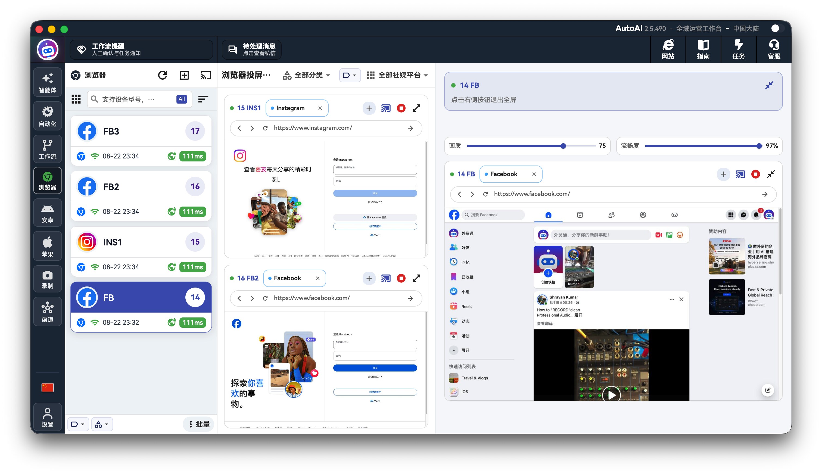Select the INS1 browser card
822x474 pixels.
[141, 251]
